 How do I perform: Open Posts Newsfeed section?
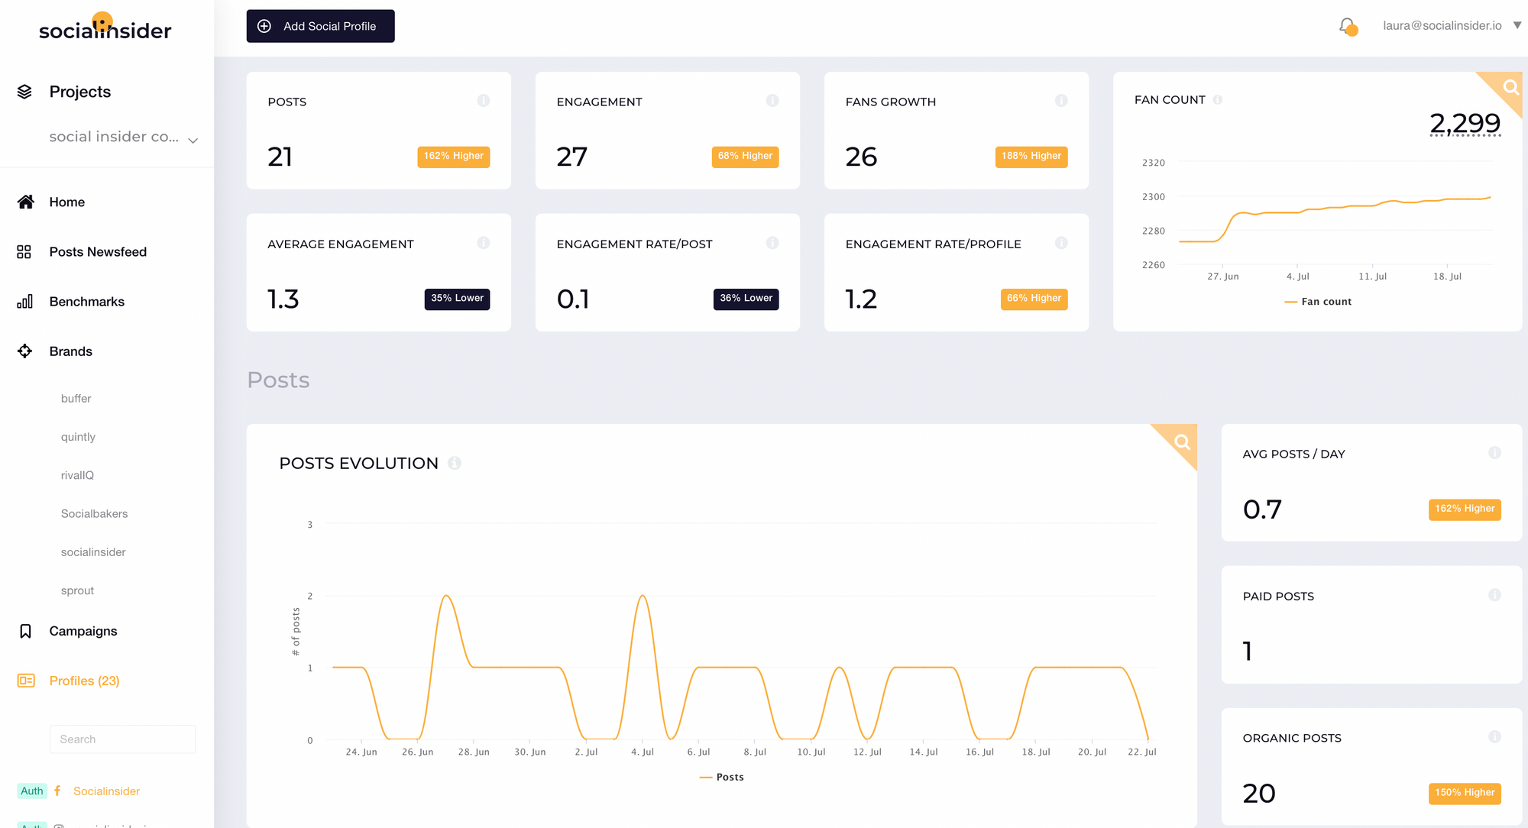pos(98,252)
